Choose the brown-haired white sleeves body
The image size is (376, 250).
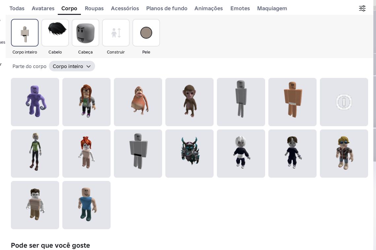(35, 205)
